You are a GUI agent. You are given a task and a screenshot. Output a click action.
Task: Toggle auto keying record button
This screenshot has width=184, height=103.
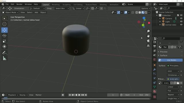pos(63,95)
